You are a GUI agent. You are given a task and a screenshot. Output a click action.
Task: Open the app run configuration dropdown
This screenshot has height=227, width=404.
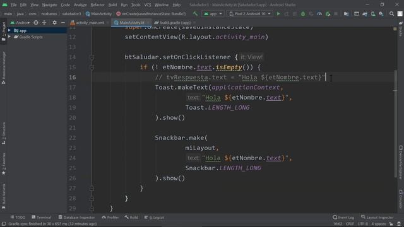(213, 14)
